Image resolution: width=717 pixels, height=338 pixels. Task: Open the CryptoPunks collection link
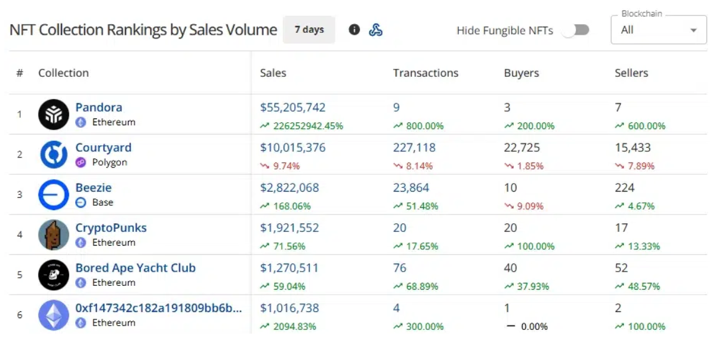(x=111, y=228)
